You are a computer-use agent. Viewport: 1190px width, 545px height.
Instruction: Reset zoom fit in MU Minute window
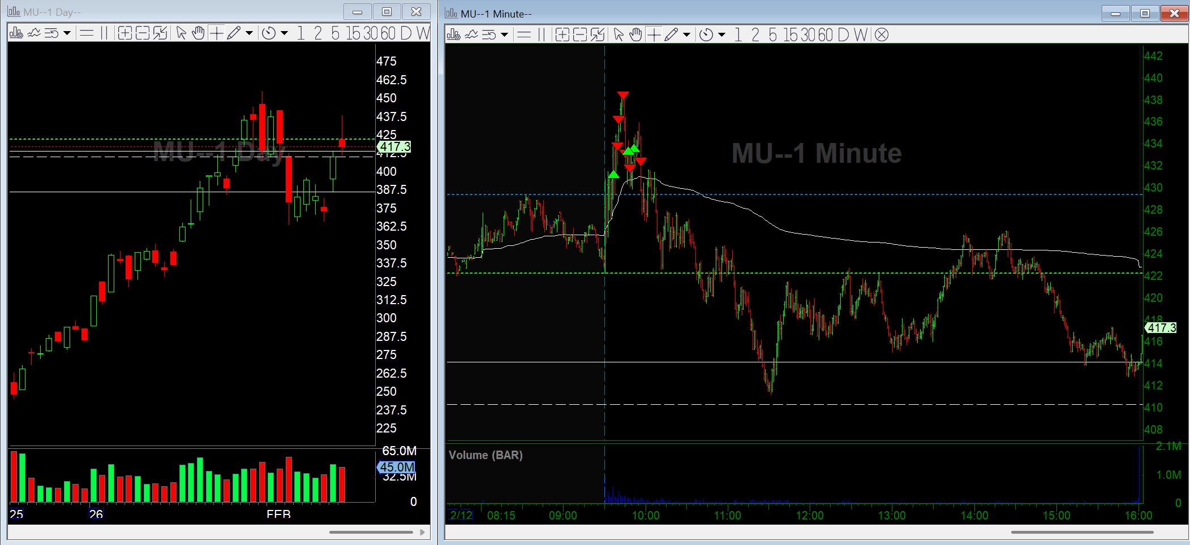pos(598,35)
